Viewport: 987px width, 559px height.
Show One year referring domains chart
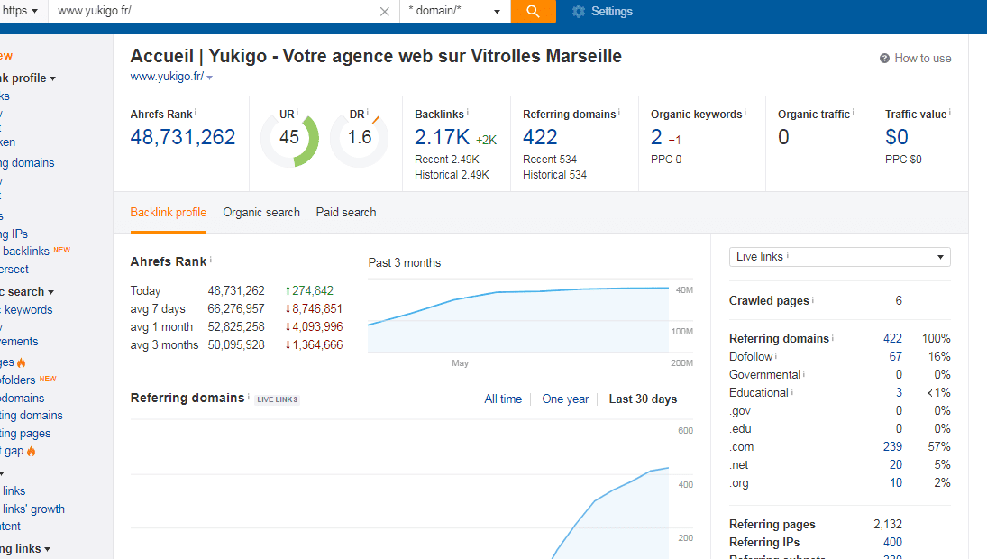pyautogui.click(x=565, y=399)
